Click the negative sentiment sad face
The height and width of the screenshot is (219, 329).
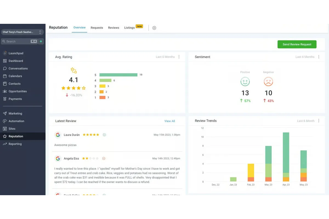tap(268, 81)
